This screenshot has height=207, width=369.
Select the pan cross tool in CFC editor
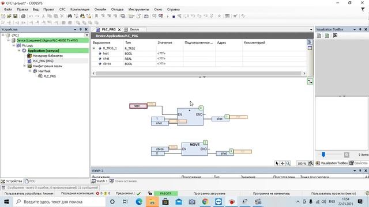283,163
